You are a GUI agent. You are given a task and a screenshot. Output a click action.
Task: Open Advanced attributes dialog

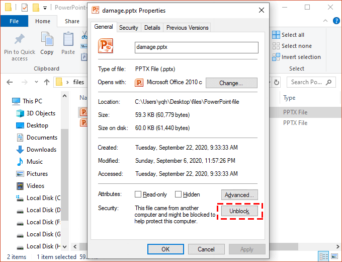[239, 194]
